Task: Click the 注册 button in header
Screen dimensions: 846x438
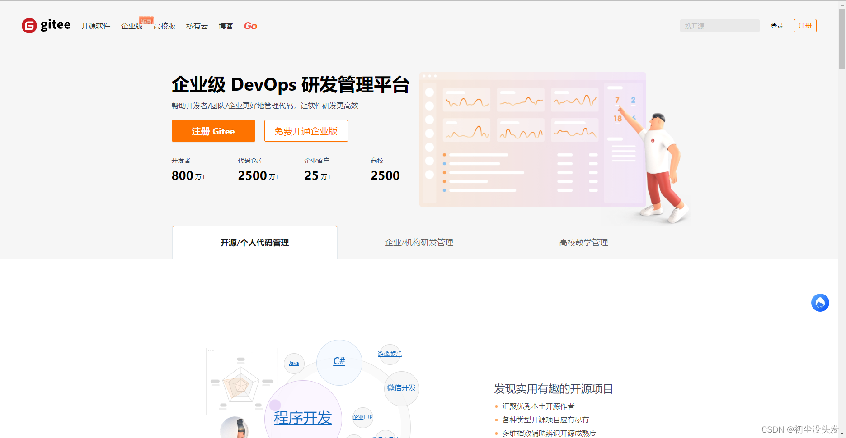Action: tap(805, 26)
